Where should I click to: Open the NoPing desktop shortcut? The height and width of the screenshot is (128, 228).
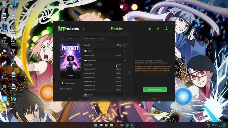point(14,100)
